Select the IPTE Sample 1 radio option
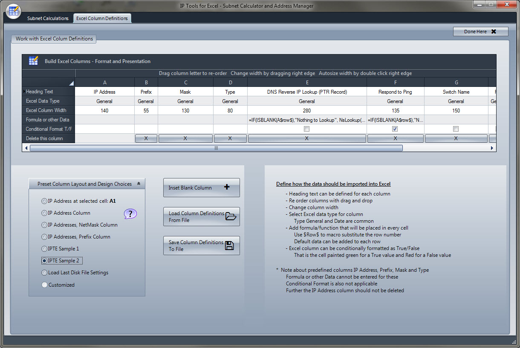This screenshot has width=520, height=348. (44, 249)
